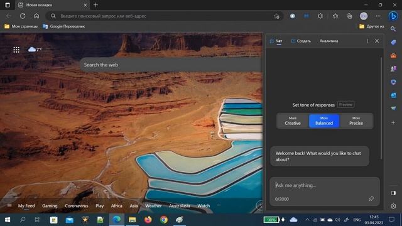Viewport: 402px width, 226px height.
Task: Focus the browser address bar
Action: (x=164, y=16)
